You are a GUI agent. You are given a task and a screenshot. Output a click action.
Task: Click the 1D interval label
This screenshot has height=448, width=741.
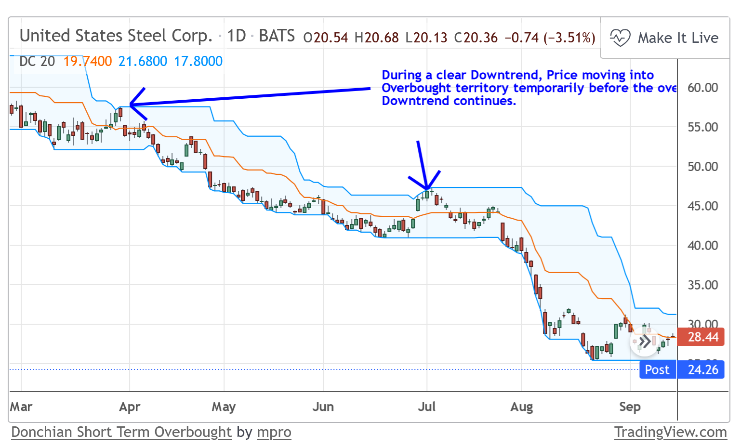237,36
